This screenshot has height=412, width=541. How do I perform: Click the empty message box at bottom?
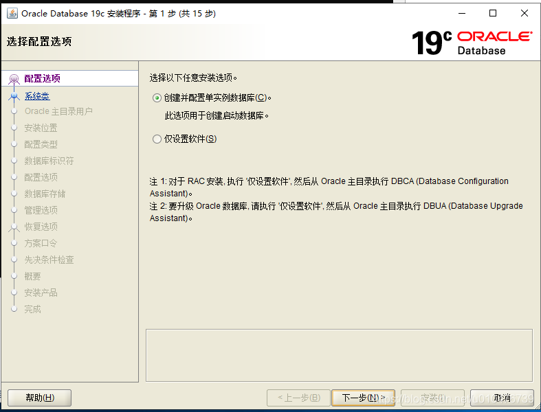tap(339, 356)
